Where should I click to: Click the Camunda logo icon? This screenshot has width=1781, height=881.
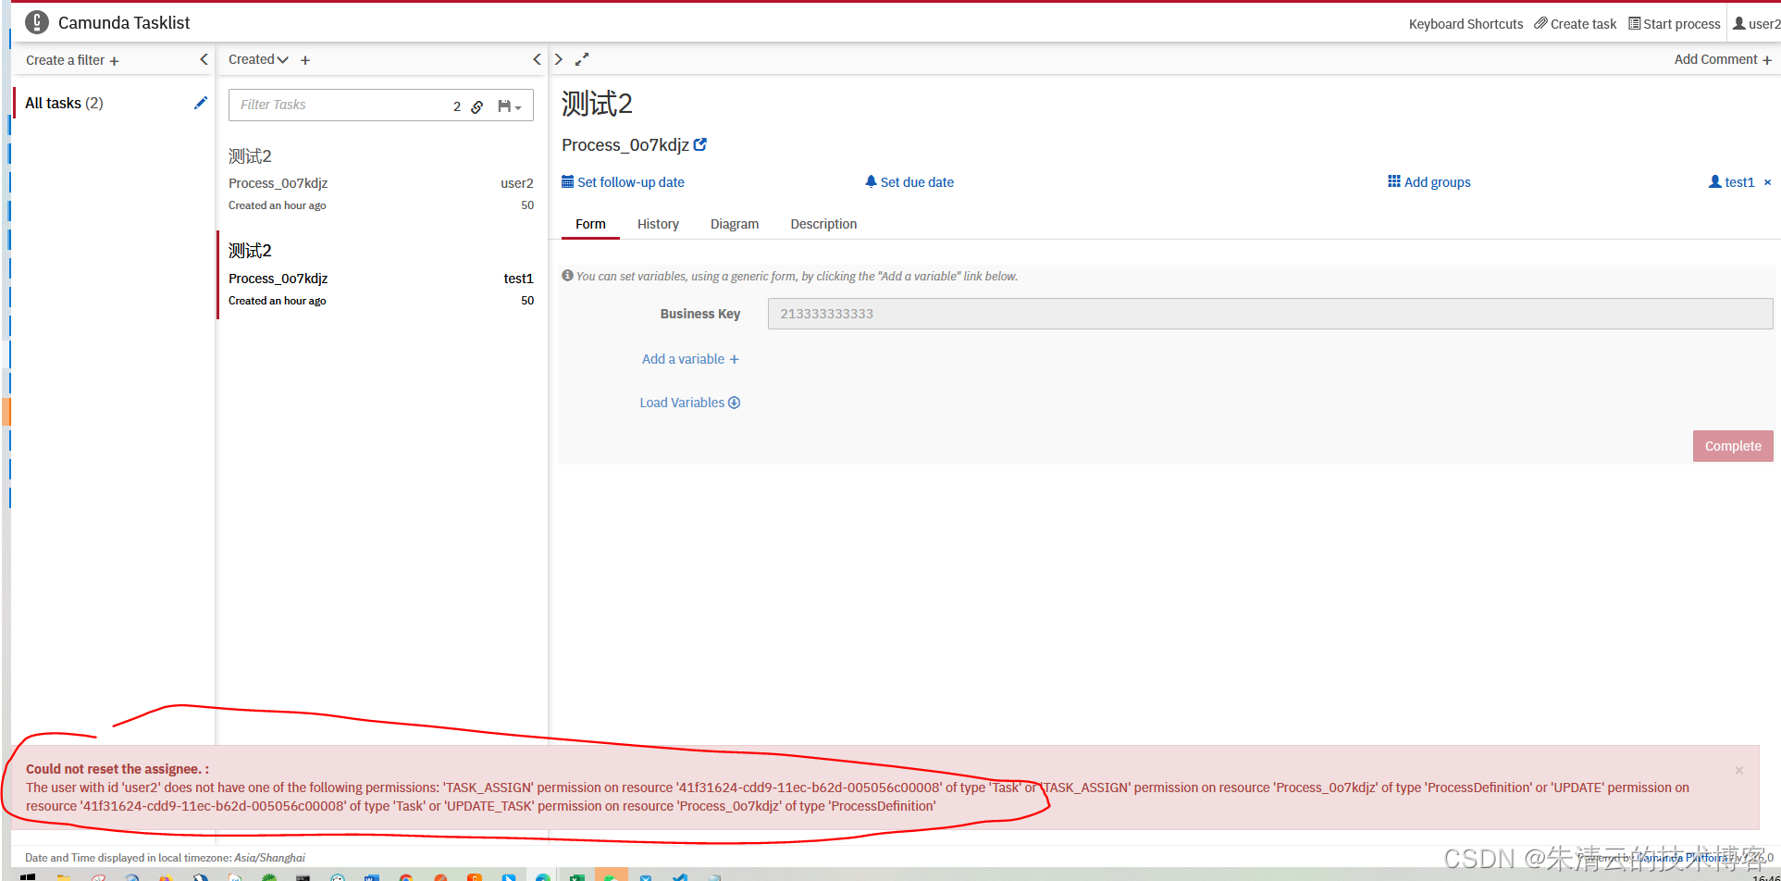tap(37, 22)
